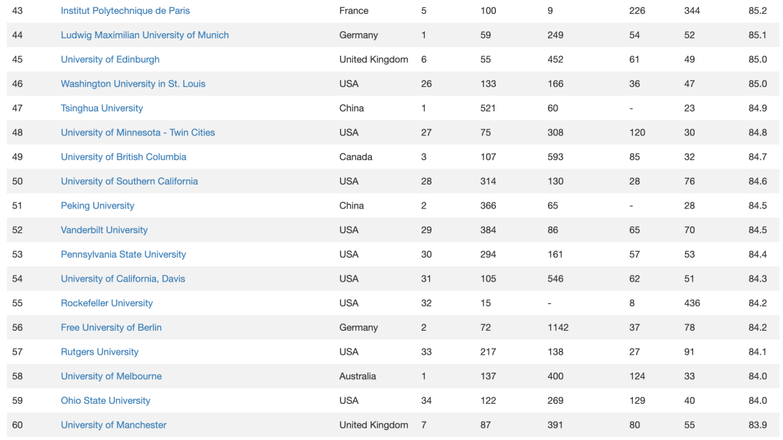Click Canada country cell in row 49

355,157
